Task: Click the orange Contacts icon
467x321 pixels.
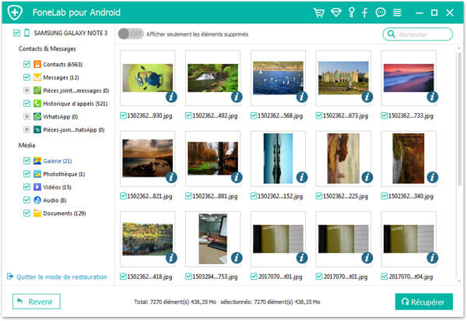Action: point(37,63)
